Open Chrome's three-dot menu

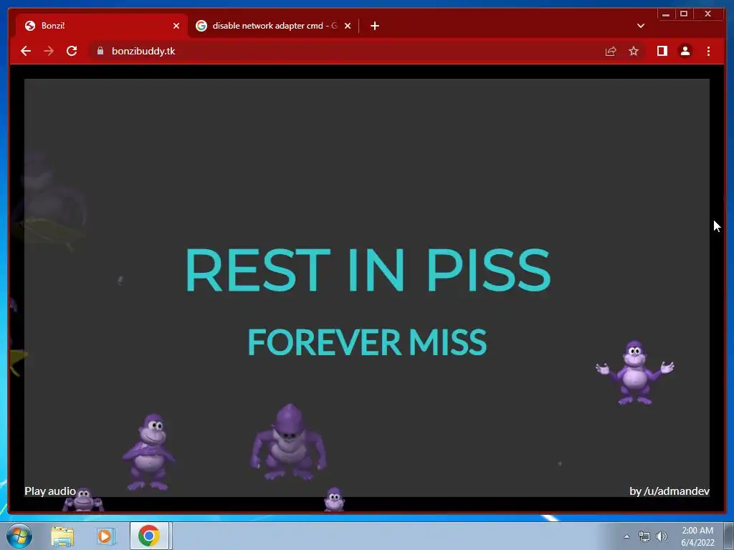click(x=708, y=51)
